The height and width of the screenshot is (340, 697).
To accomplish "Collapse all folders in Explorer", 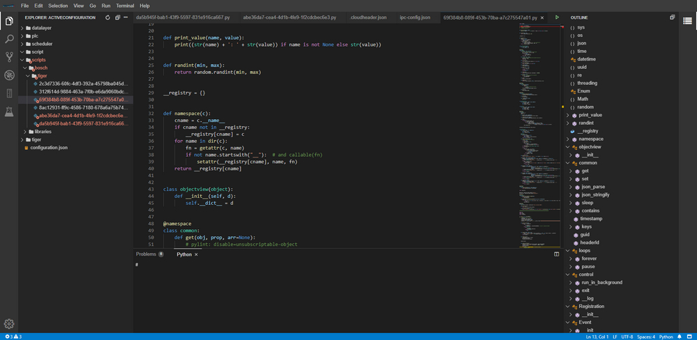I will [x=117, y=17].
